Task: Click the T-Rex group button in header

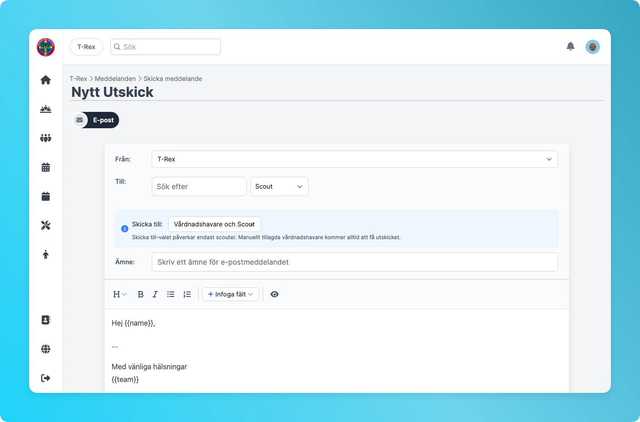Action: point(86,47)
